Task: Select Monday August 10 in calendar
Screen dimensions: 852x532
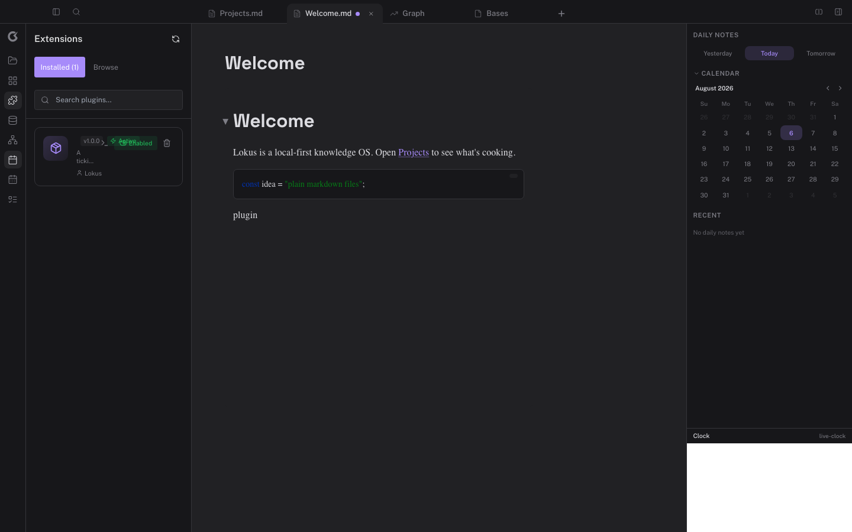Action: [725, 148]
